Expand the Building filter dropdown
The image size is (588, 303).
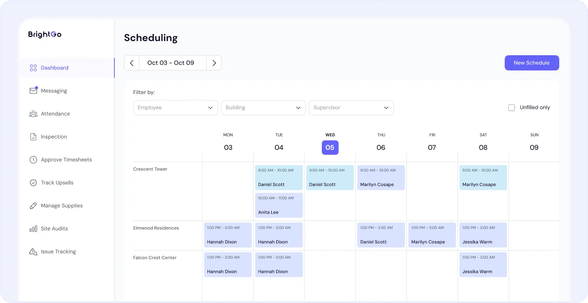click(x=263, y=108)
